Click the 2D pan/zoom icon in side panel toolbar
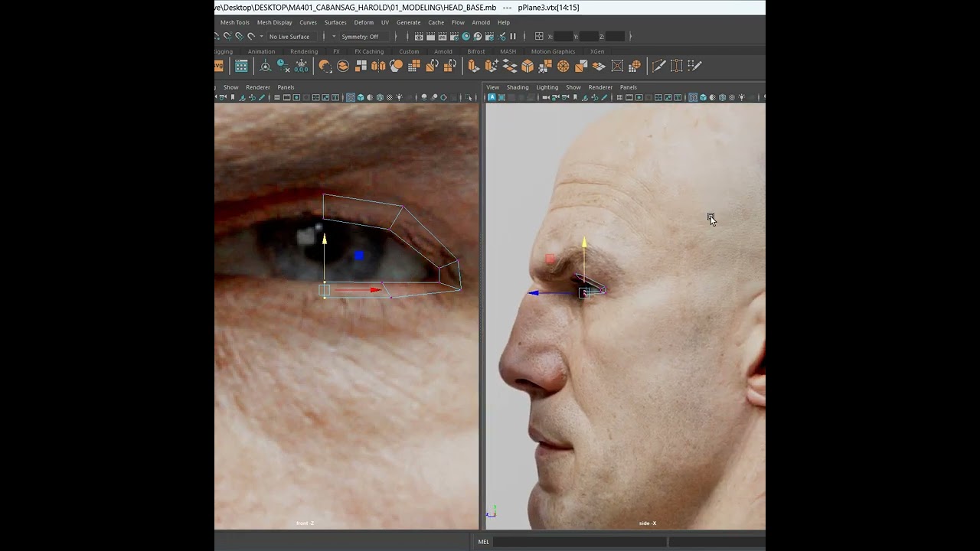Viewport: 980px width, 551px height. [x=595, y=98]
